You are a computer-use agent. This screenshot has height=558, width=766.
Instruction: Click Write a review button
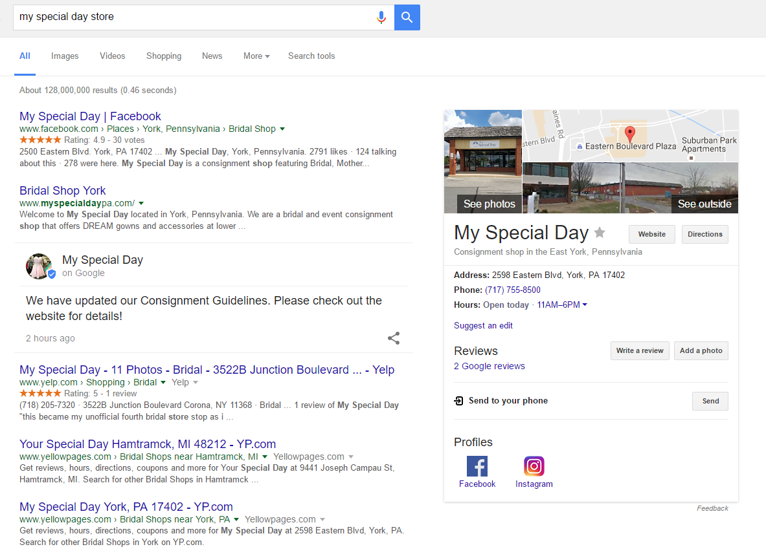coord(640,350)
